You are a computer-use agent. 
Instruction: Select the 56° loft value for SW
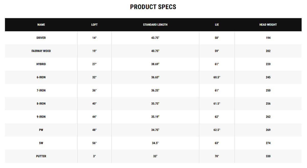pos(94,143)
